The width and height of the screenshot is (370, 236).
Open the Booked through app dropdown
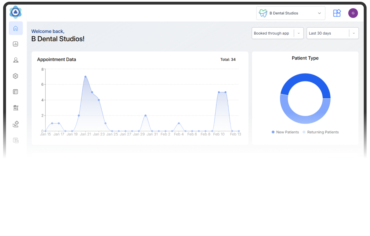point(277,33)
